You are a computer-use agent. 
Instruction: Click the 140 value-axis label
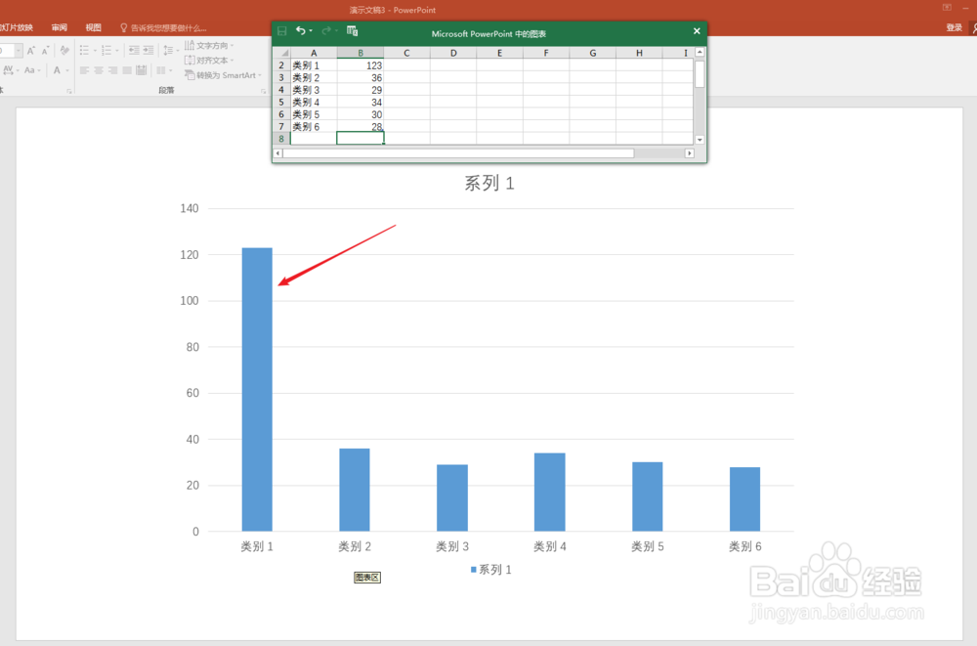(x=190, y=208)
